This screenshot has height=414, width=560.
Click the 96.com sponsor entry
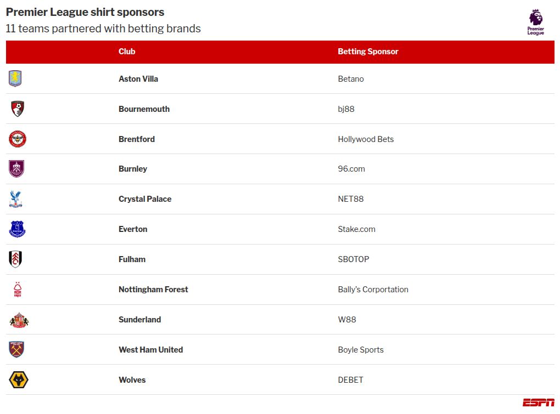(x=351, y=169)
